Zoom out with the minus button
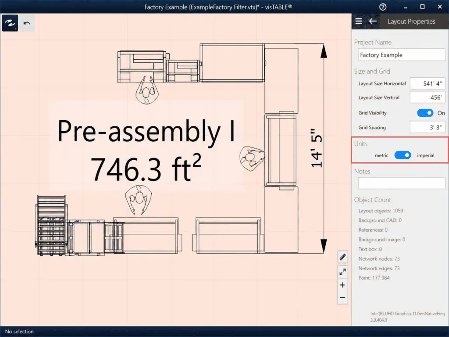The image size is (449, 337). point(342,298)
